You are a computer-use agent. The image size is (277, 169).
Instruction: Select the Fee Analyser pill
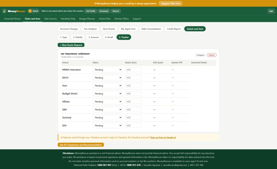[x=90, y=29]
